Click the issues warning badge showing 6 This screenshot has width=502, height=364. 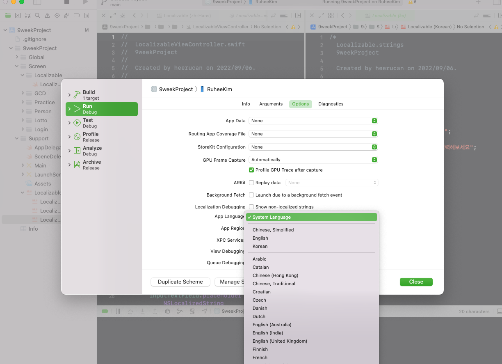412,2
